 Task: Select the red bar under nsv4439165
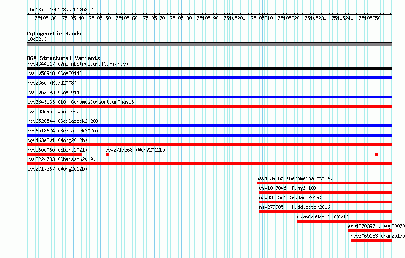(324, 183)
